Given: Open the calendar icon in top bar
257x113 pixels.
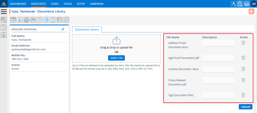Looking at the screenshot, I should [x=247, y=4].
